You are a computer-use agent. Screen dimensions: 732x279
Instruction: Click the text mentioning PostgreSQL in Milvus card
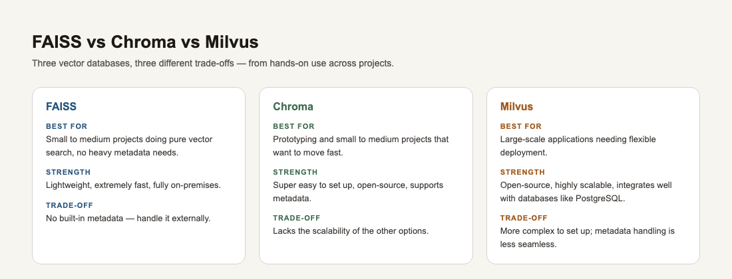pyautogui.click(x=586, y=192)
